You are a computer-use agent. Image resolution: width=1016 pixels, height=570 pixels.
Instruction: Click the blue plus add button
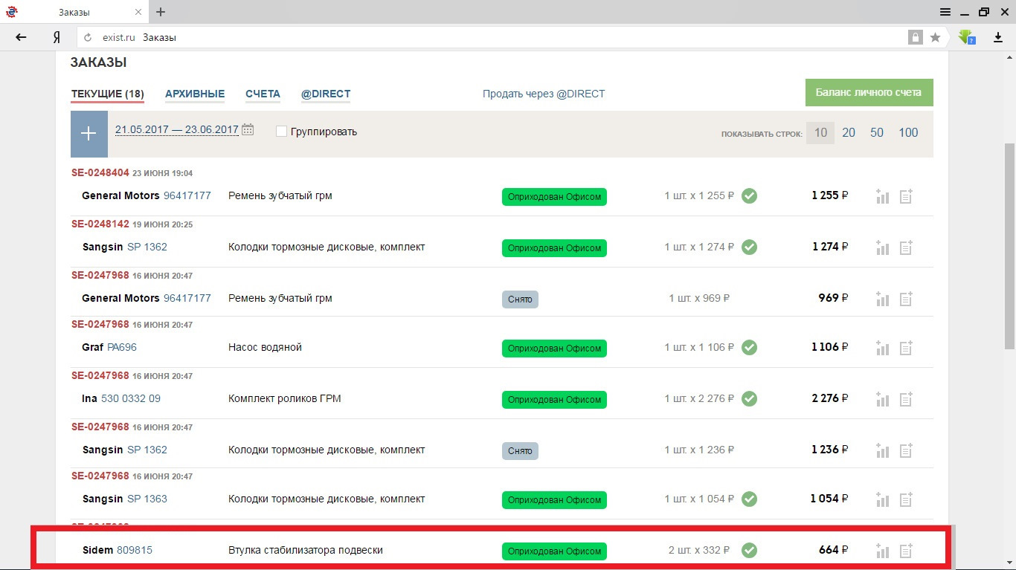pyautogui.click(x=89, y=134)
